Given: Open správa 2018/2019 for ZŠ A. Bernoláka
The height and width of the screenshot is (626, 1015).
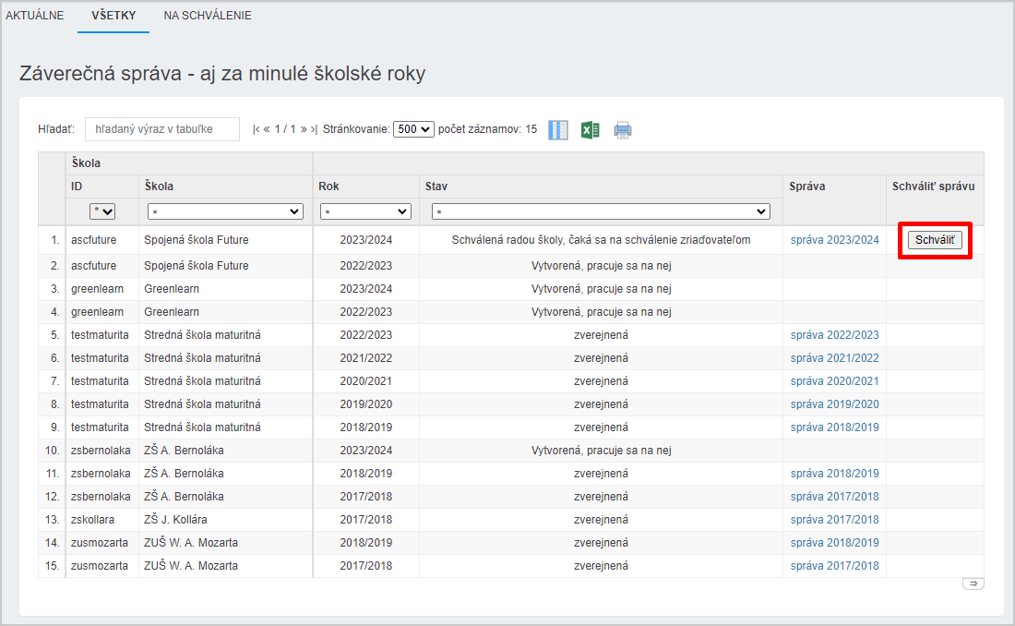Looking at the screenshot, I should [834, 474].
